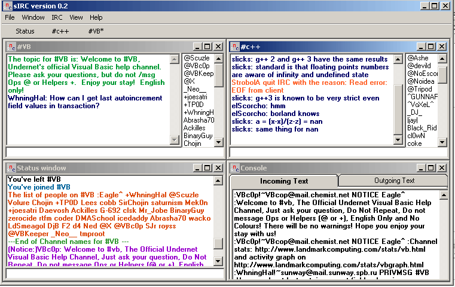Select Chojin in #VB user list

[192, 143]
